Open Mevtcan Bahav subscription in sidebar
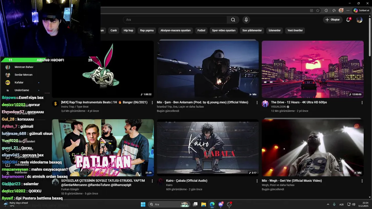The image size is (372, 209). 24,67
